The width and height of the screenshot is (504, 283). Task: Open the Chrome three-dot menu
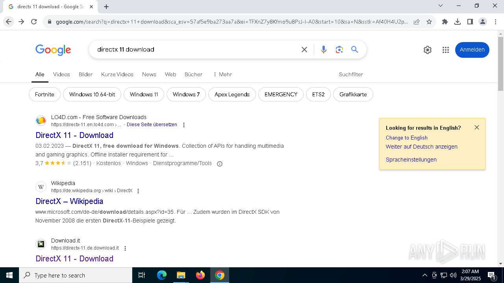[495, 22]
